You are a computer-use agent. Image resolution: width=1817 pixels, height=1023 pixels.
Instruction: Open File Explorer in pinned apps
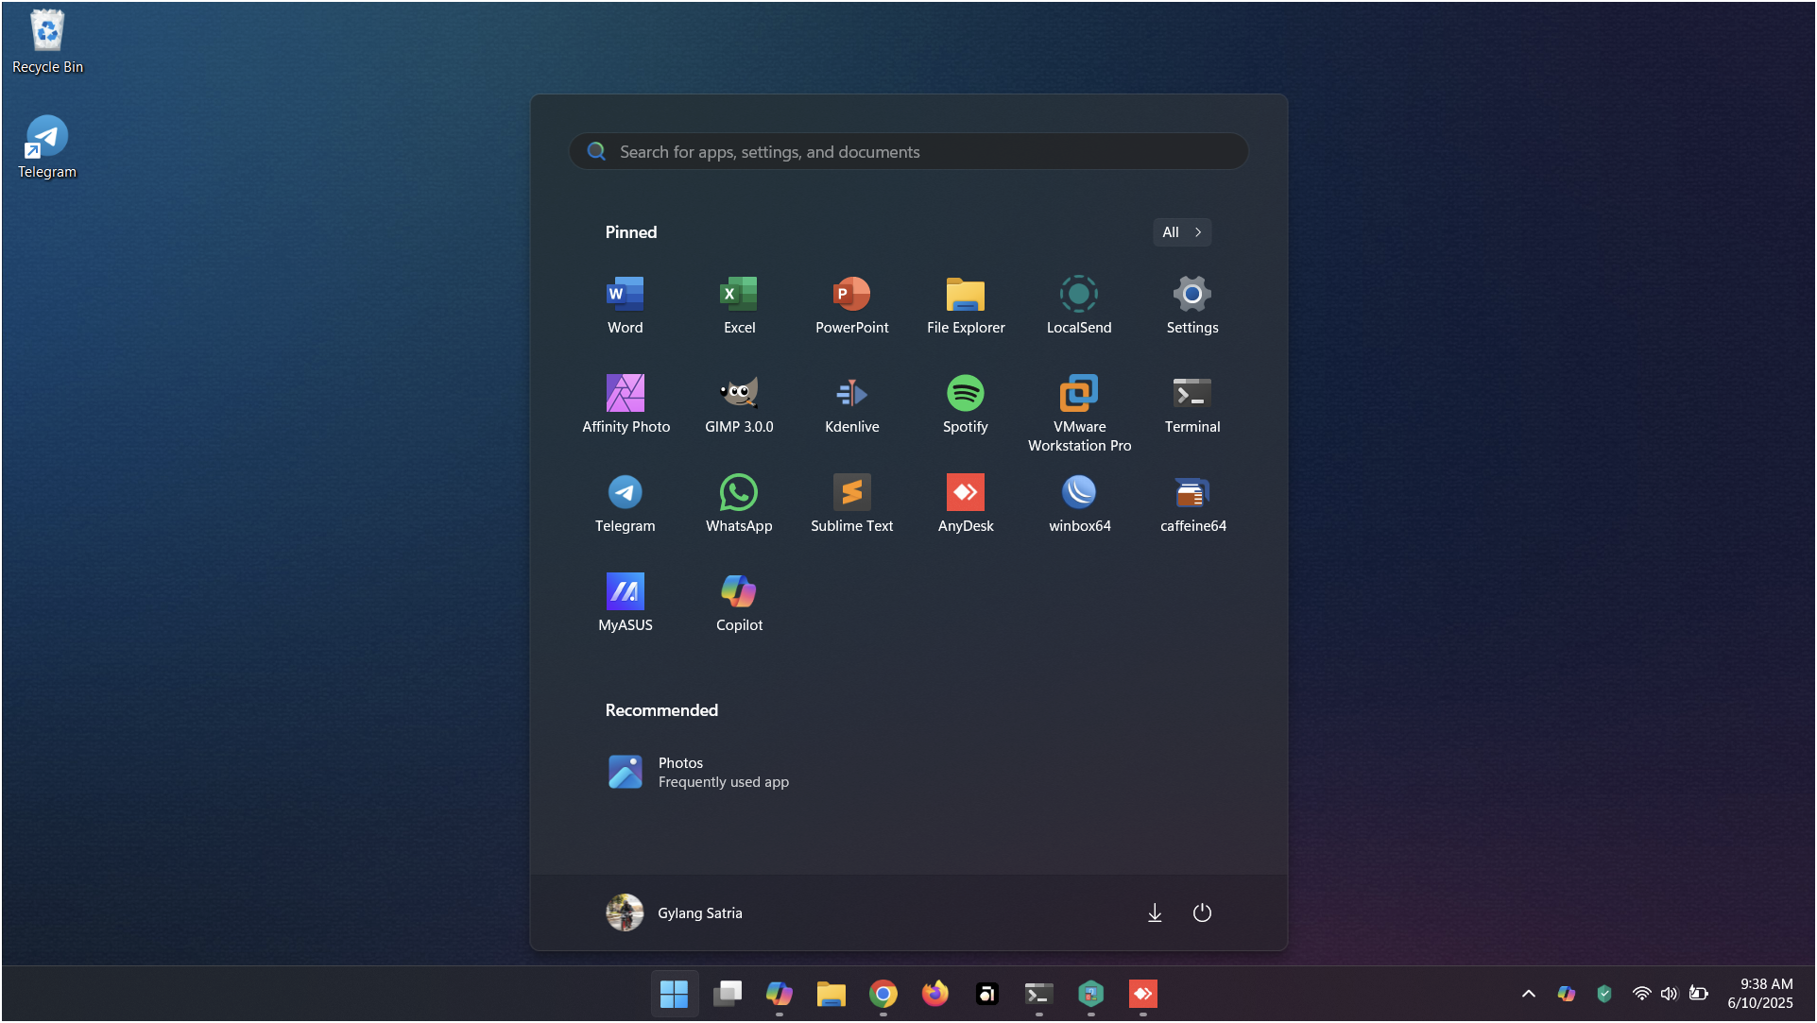[x=966, y=305]
